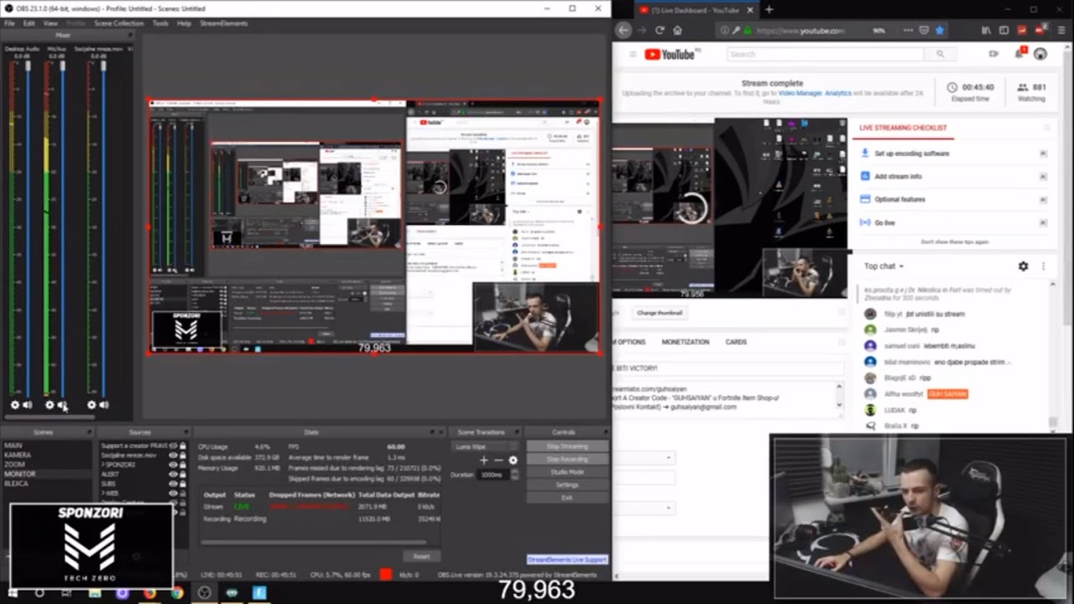Open OBS Edit menu
Viewport: 1074px width, 604px height.
pyautogui.click(x=29, y=23)
